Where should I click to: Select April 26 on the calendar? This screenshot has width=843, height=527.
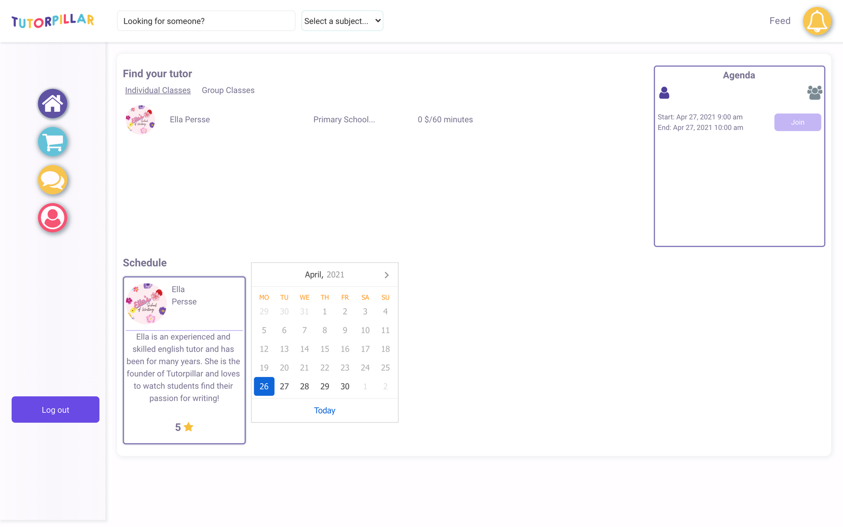(264, 387)
